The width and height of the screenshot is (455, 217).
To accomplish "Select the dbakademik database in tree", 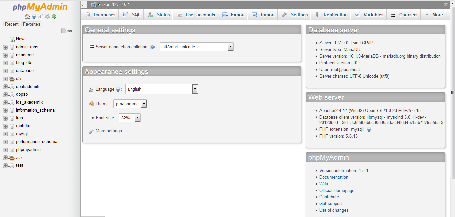I will pos(28,87).
